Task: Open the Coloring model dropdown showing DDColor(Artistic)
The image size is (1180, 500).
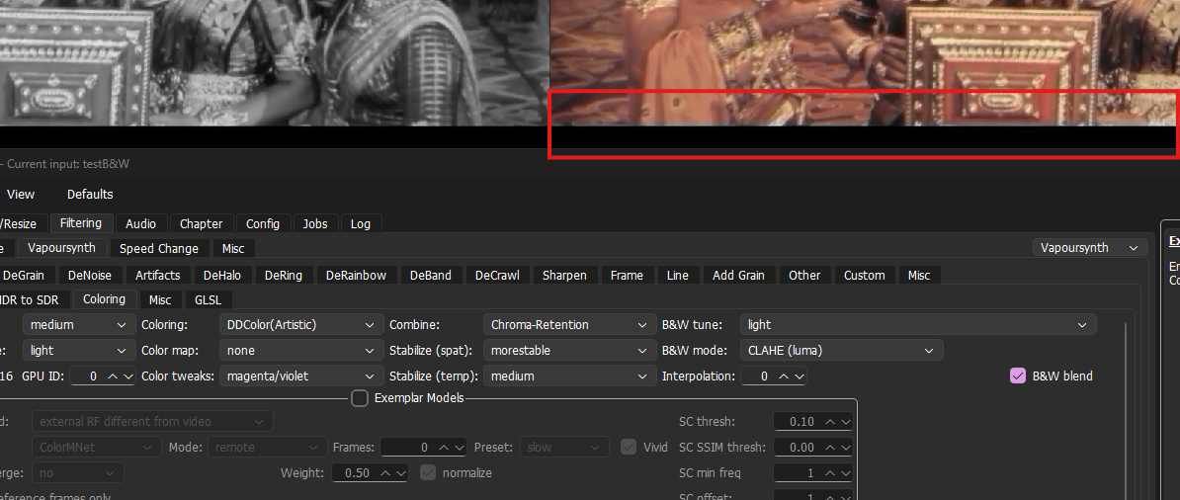Action: (300, 325)
